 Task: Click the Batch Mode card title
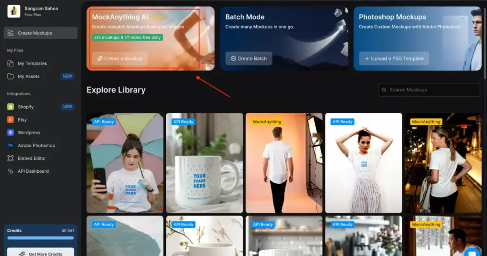point(245,17)
